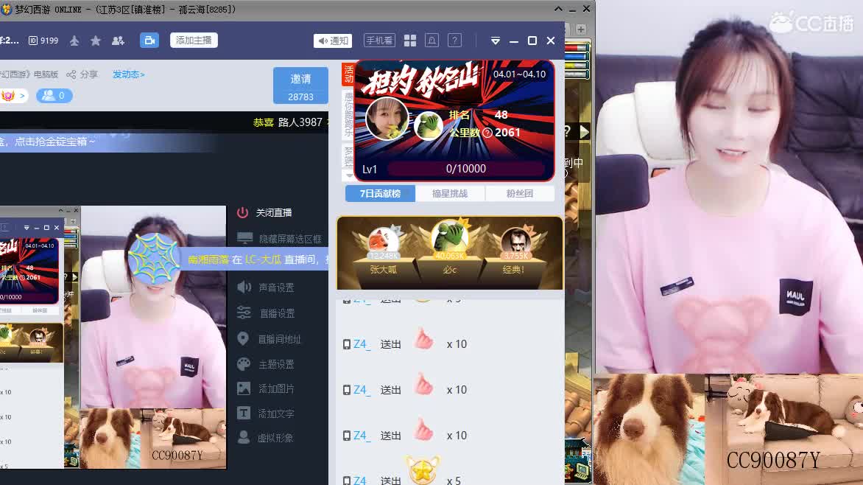Click the blue viewer-count badge showing 0
This screenshot has height=485, width=863.
(x=54, y=95)
